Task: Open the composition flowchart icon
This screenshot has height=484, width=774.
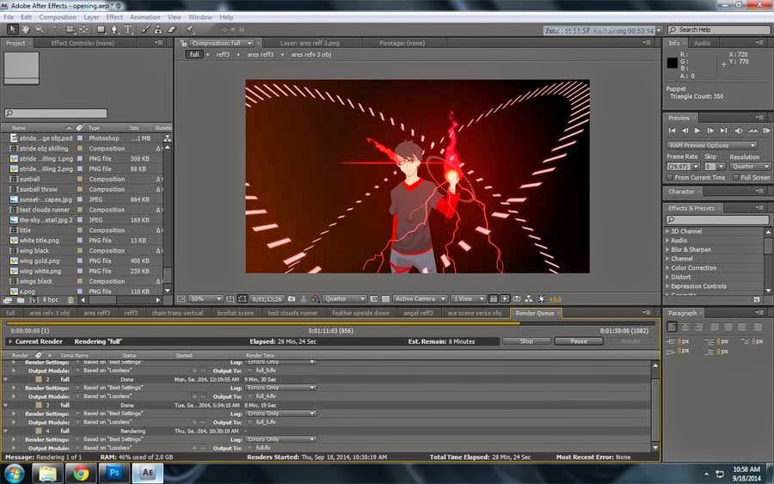Action: pyautogui.click(x=529, y=299)
